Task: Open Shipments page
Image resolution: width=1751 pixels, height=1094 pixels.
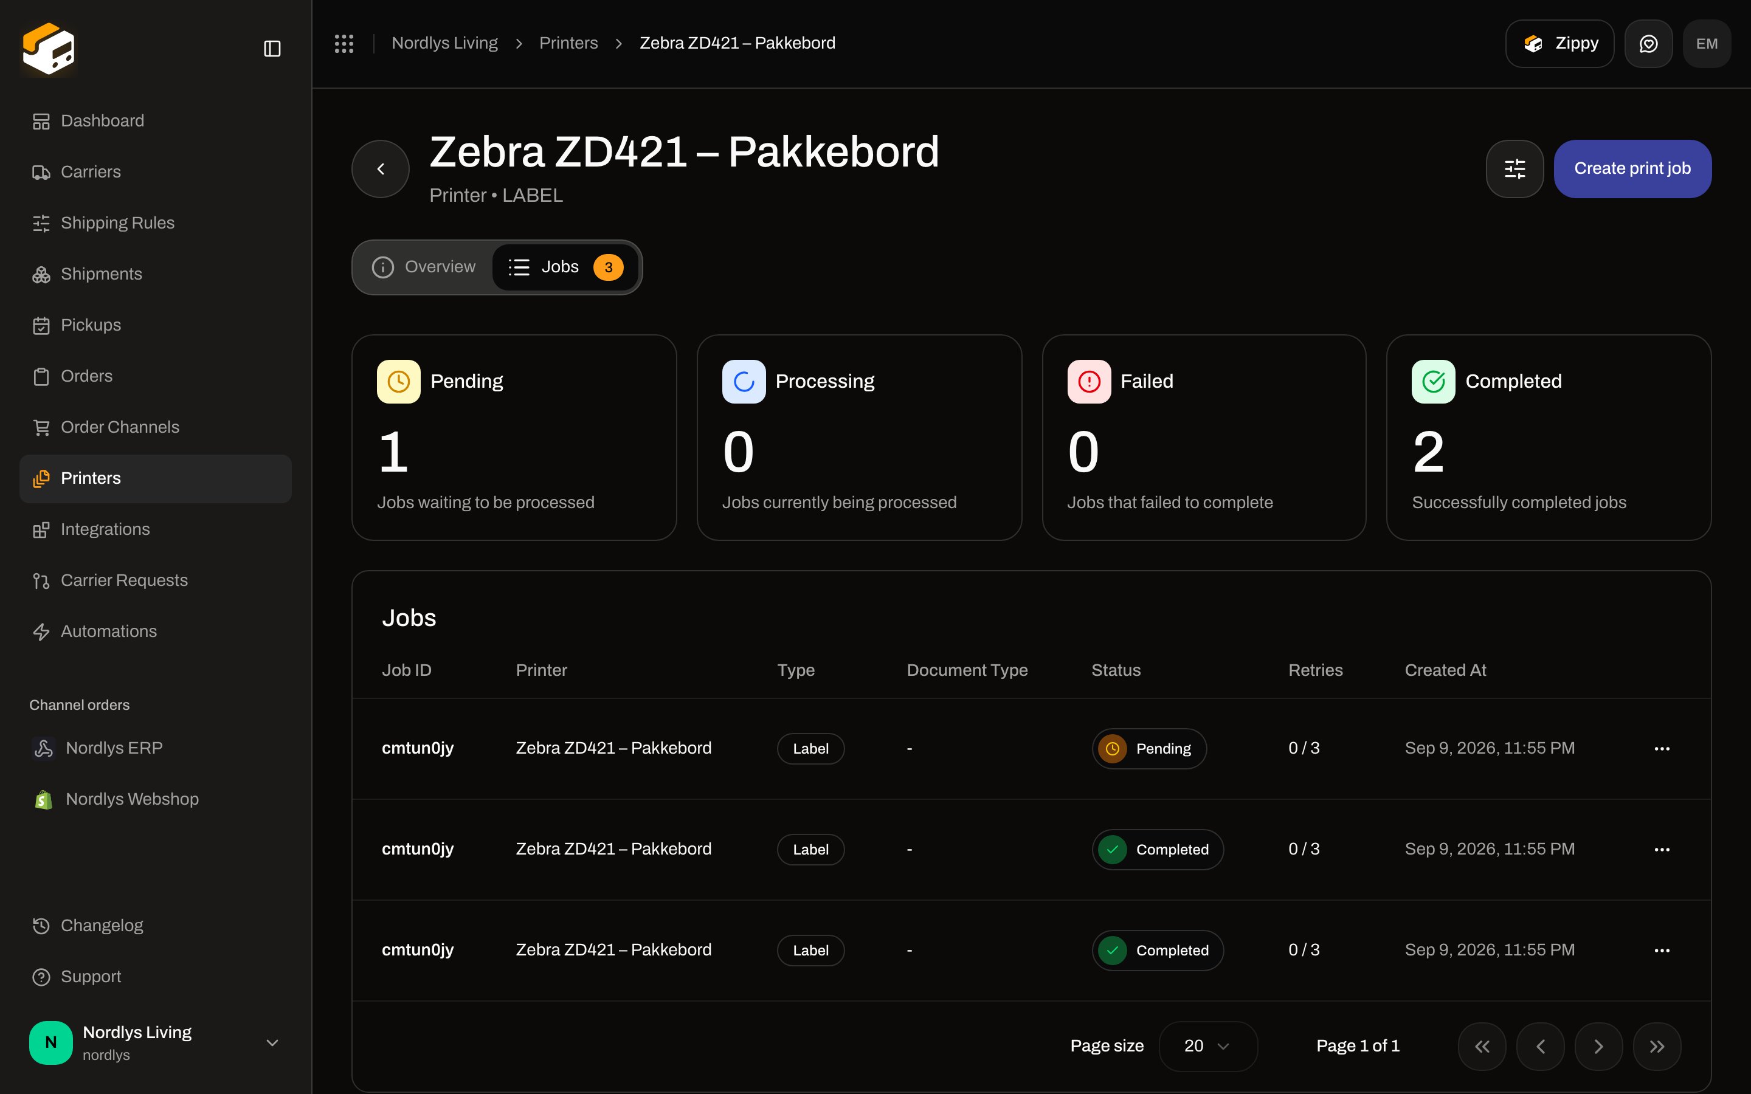Action: point(156,274)
